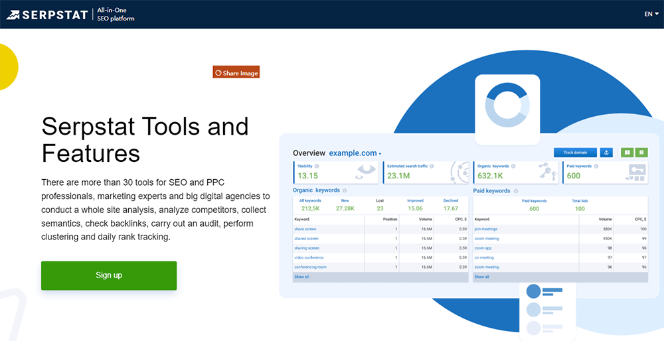Click the 450K volume cell
The width and height of the screenshot is (664, 341).
click(608, 239)
